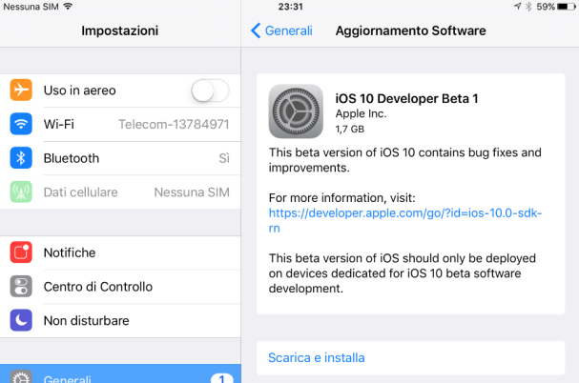Viewport: 579px width, 383px height.
Task: Go back using the Generali chevron
Action: coord(281,30)
